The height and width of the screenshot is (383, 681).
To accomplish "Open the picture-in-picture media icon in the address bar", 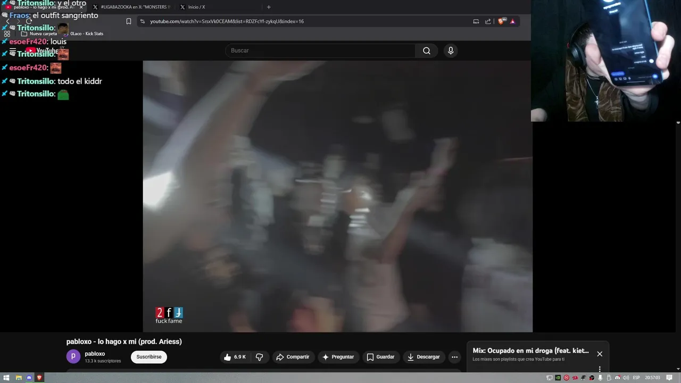I will (476, 21).
